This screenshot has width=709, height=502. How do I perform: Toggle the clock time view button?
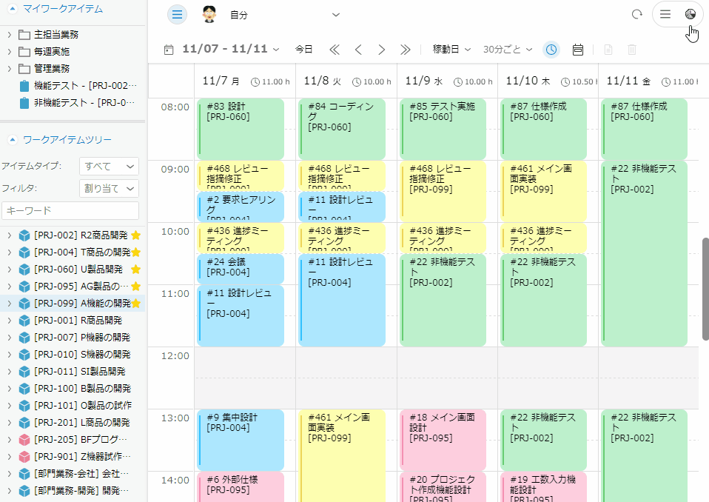click(551, 50)
